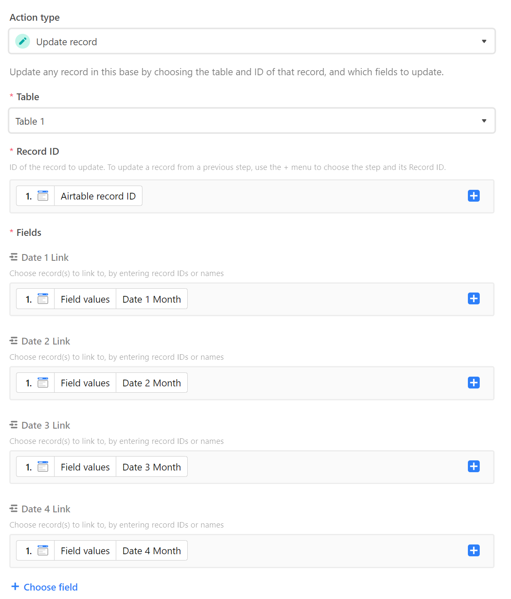
Task: Click Field values token in Date 2 Link
Action: click(85, 383)
